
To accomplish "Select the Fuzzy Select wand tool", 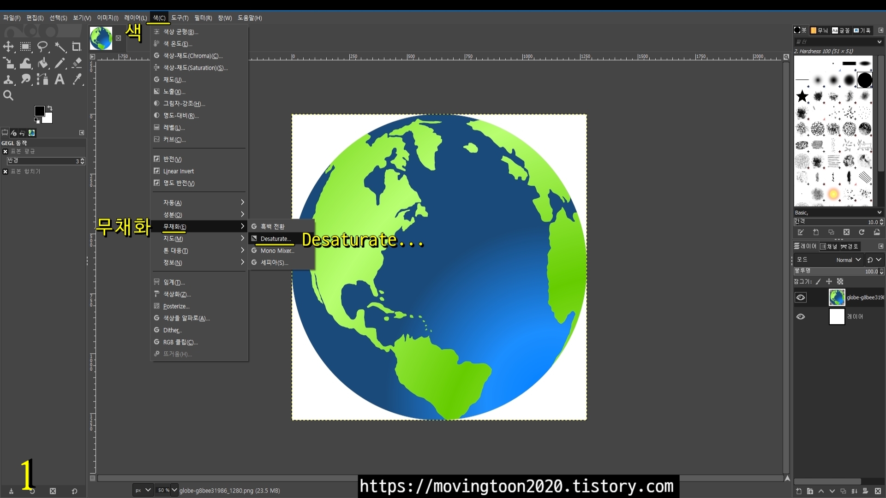I will coord(60,47).
